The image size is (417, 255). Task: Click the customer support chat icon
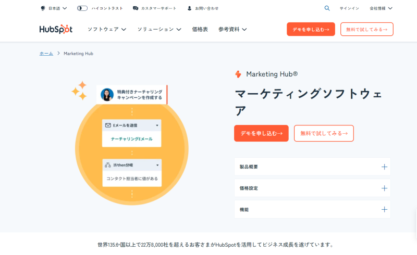click(x=136, y=8)
